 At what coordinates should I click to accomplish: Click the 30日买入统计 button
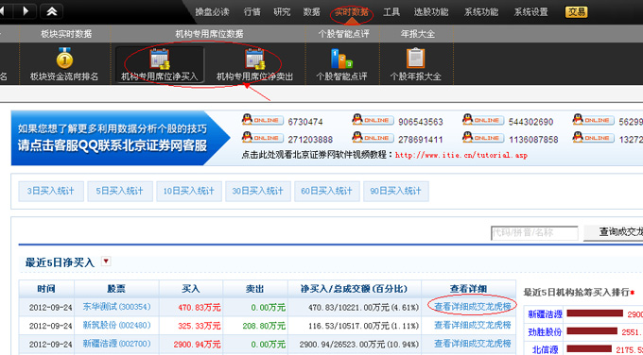pyautogui.click(x=258, y=192)
